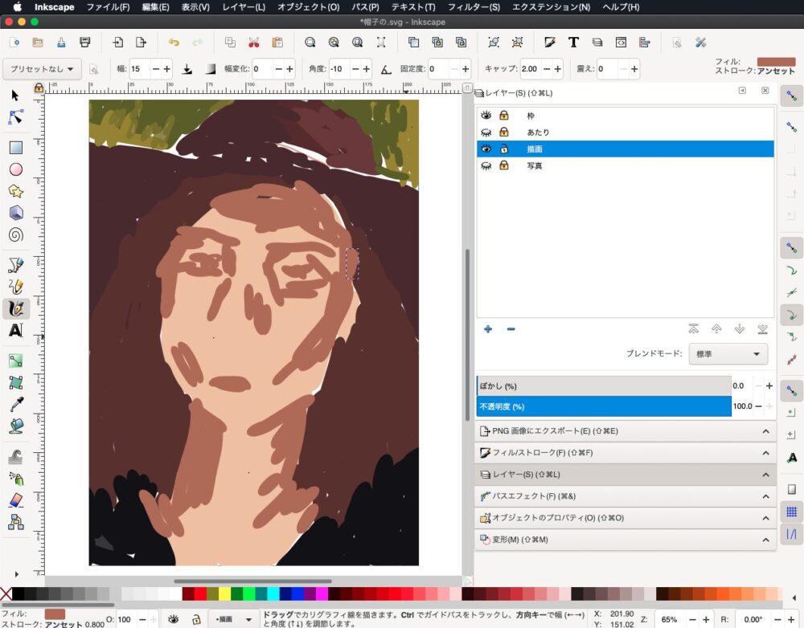This screenshot has height=628, width=804.
Task: Select the Gradient tool
Action: click(x=15, y=361)
